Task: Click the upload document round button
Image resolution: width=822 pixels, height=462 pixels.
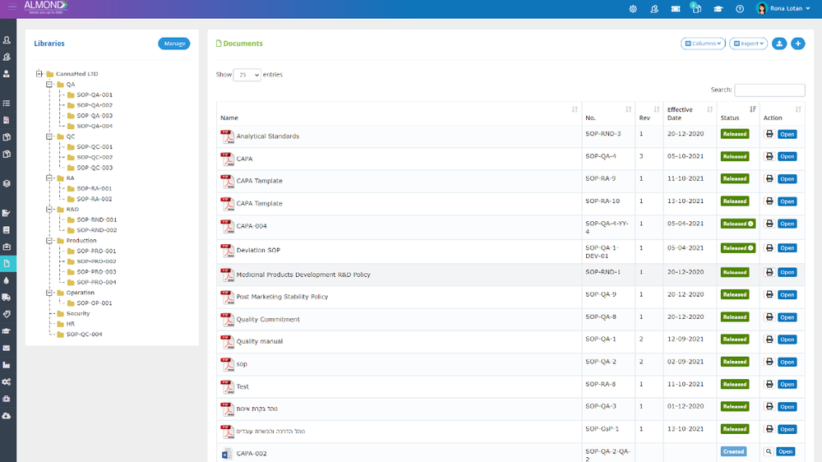Action: click(x=779, y=44)
